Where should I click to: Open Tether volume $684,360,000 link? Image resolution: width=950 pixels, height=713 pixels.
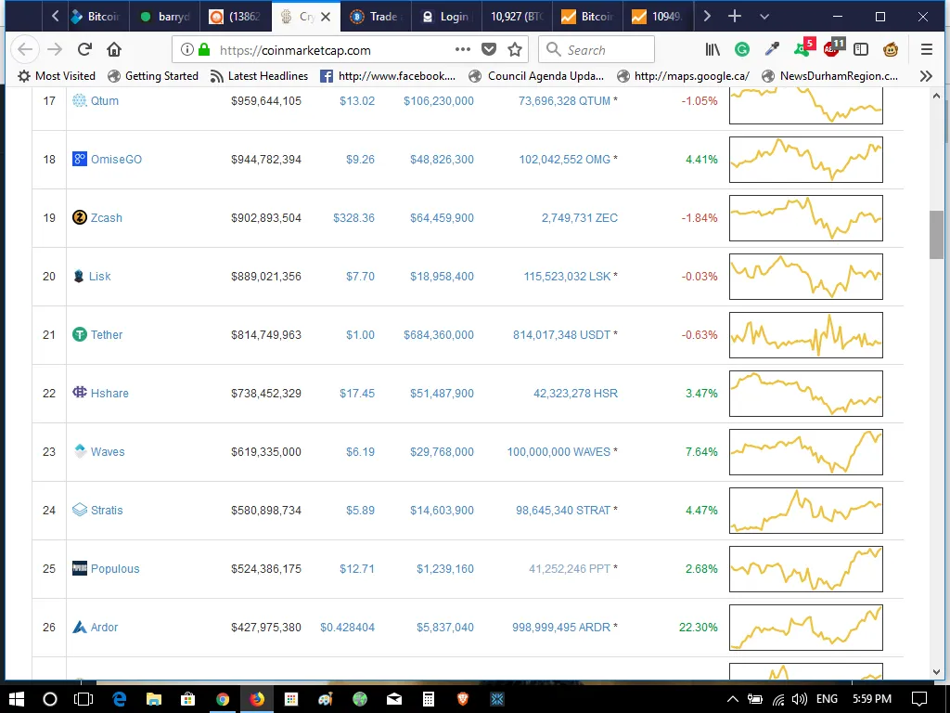point(439,334)
